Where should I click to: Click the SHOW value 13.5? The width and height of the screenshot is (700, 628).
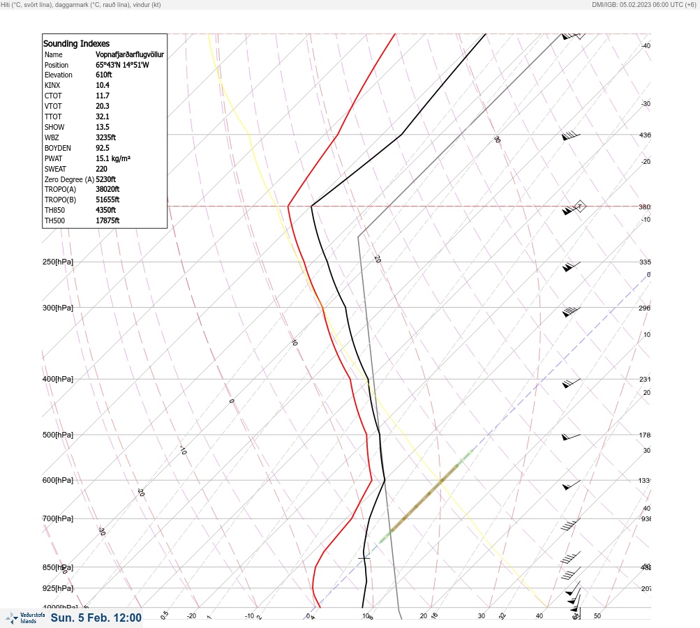[103, 127]
